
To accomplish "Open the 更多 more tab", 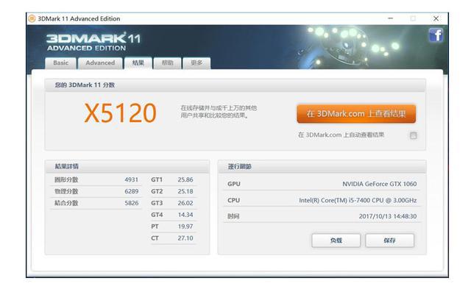I will 196,63.
